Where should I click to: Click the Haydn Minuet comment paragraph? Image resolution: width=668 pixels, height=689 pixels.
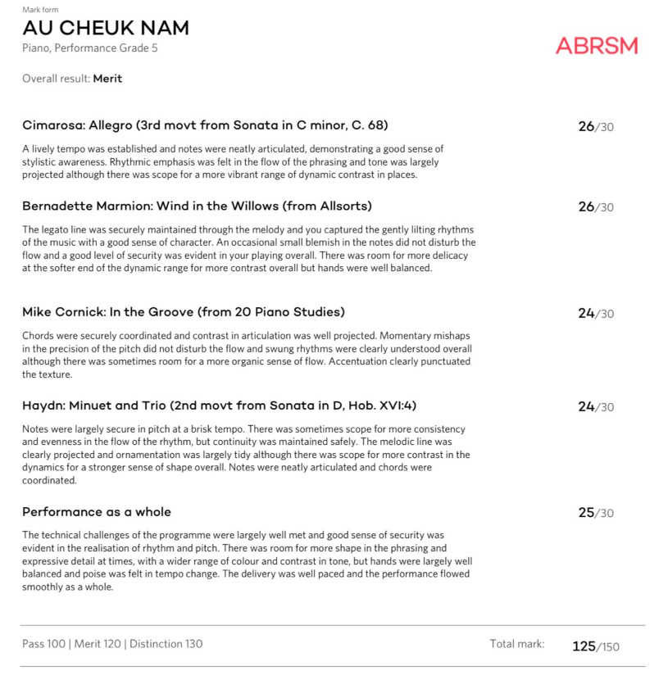[246, 455]
